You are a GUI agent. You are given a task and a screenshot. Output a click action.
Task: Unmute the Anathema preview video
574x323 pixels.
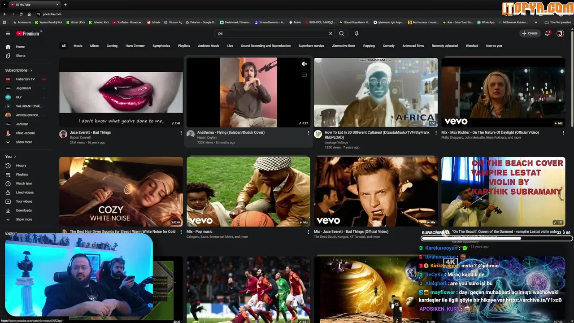(x=304, y=64)
